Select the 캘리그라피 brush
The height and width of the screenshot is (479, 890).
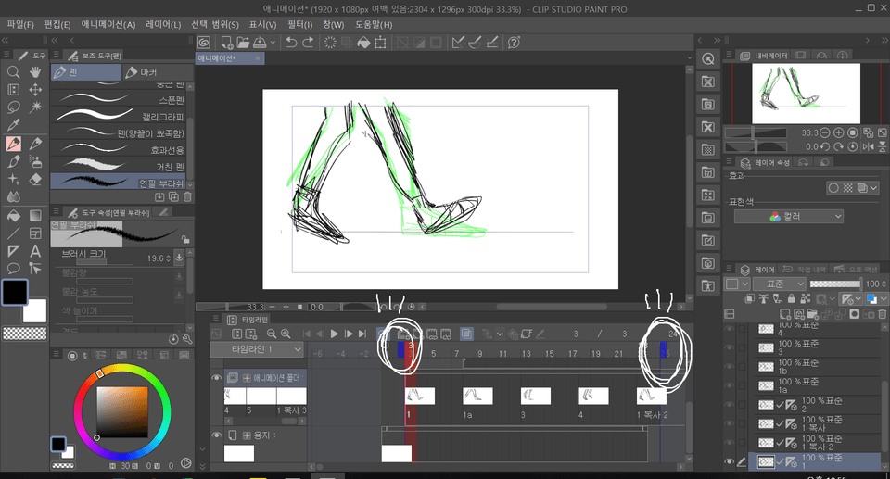coord(118,117)
